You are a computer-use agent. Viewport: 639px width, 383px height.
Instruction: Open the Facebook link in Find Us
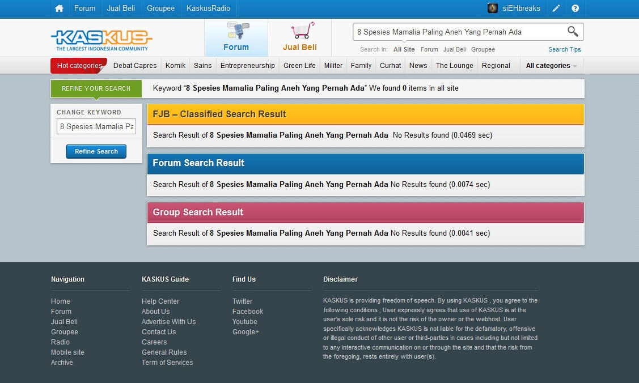[248, 312]
